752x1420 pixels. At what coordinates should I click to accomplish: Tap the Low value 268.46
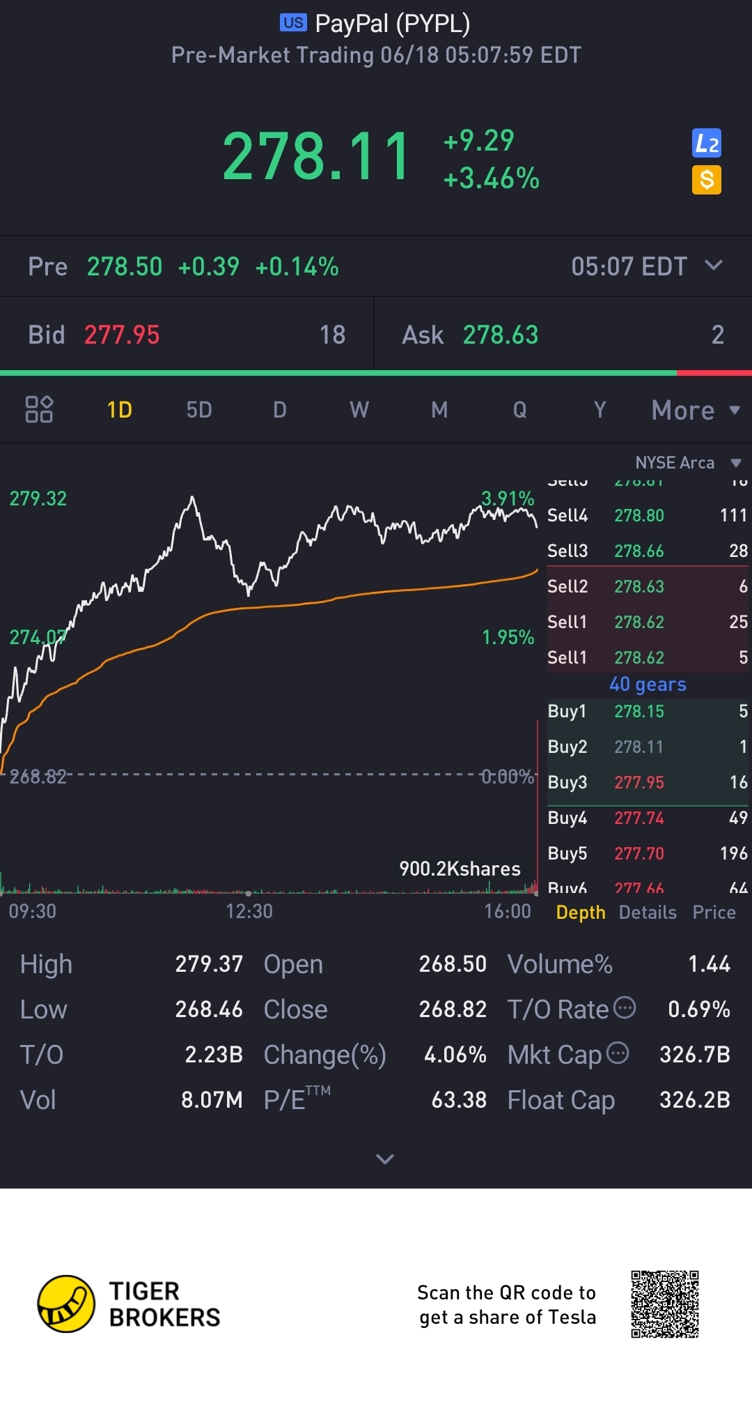click(x=209, y=1009)
